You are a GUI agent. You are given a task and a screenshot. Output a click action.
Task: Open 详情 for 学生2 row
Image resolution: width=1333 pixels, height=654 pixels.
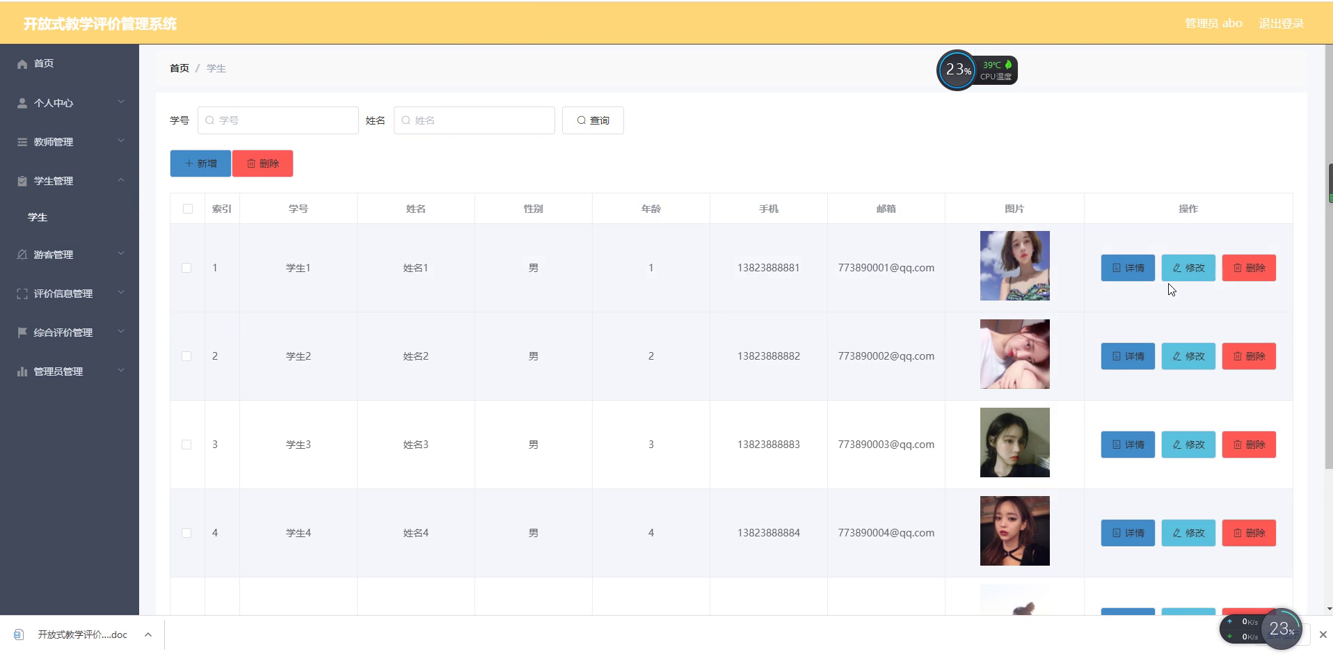[x=1128, y=356]
